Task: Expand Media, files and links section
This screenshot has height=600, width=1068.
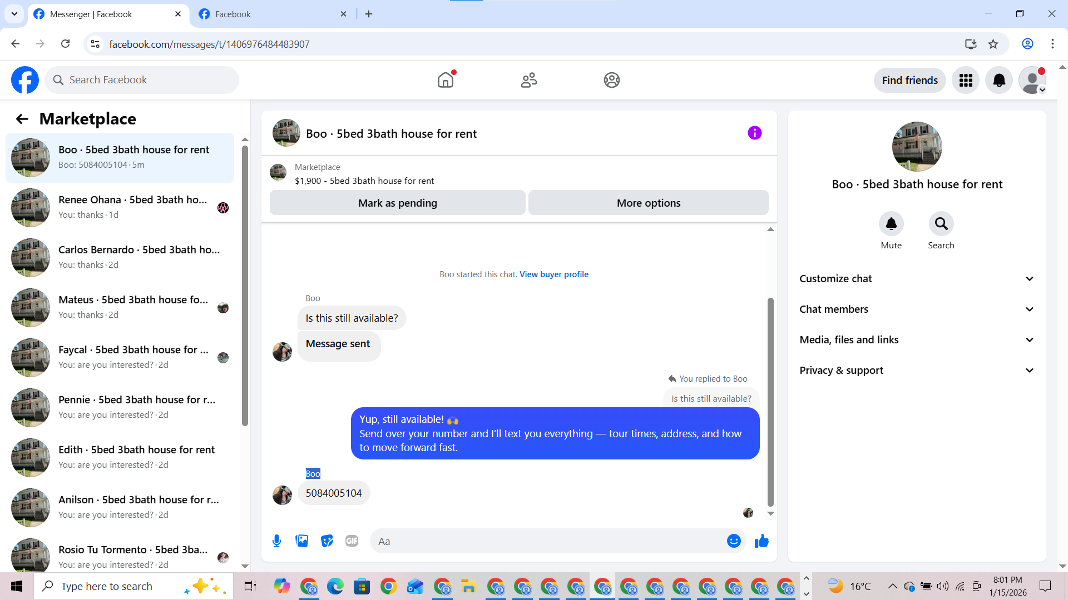Action: click(x=917, y=340)
